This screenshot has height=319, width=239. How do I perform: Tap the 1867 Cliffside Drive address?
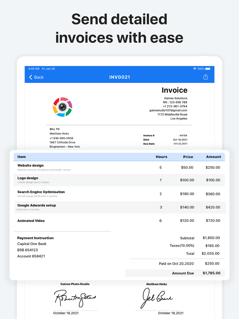coord(62,142)
